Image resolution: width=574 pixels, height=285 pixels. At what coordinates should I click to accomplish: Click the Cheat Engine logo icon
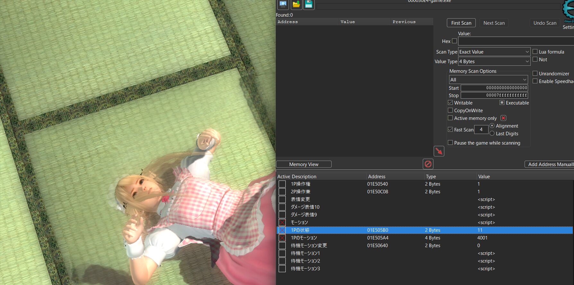point(569,10)
